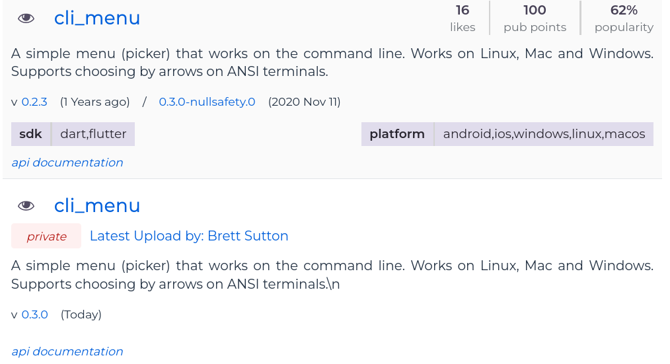
Task: Open api documentation for version 0.2.3 package
Action: [x=67, y=163]
